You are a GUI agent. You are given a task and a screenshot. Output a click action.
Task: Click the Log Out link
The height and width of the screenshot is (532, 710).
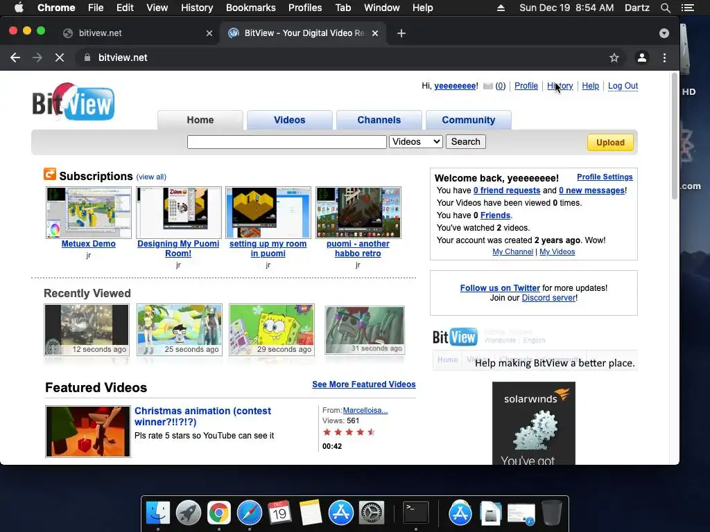623,86
